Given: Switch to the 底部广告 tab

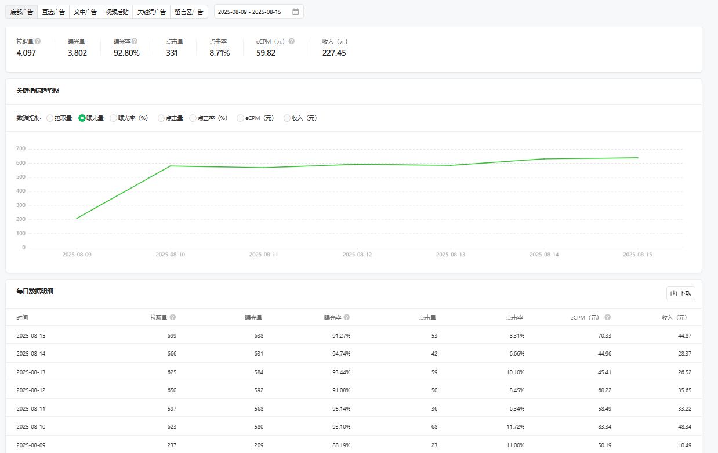Looking at the screenshot, I should click(x=22, y=12).
